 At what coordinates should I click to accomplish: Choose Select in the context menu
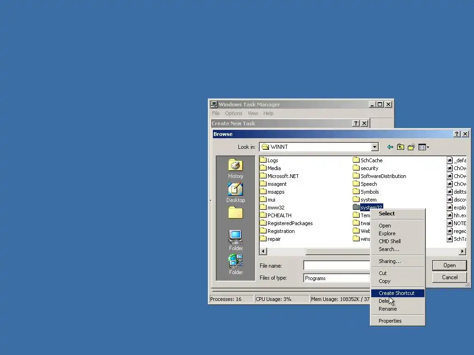pyautogui.click(x=398, y=214)
